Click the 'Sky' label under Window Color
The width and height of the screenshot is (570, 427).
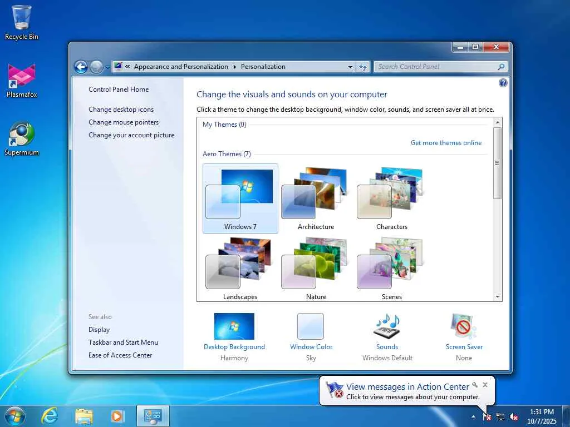coord(311,358)
